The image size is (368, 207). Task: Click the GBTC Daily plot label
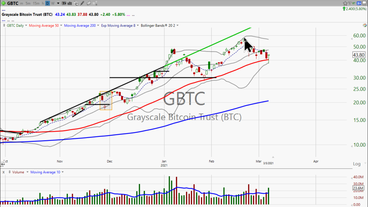tap(15, 25)
